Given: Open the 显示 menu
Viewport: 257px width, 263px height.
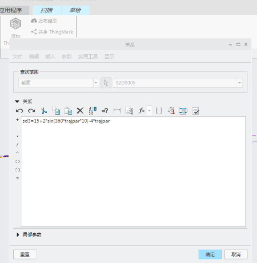Looking at the screenshot, I should [109, 57].
